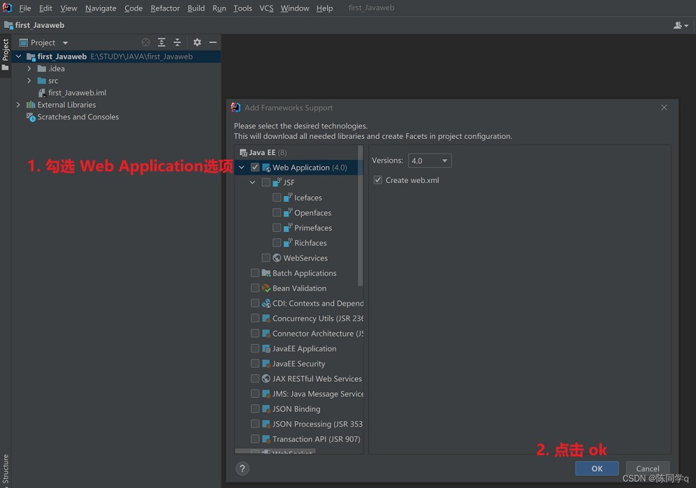This screenshot has width=696, height=488.
Task: Open Project panel settings gear
Action: [x=197, y=42]
